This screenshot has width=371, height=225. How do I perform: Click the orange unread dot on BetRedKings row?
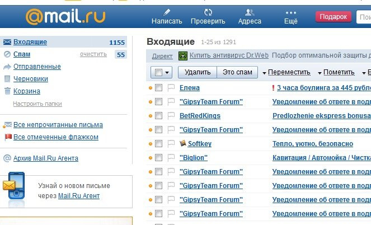(150, 116)
